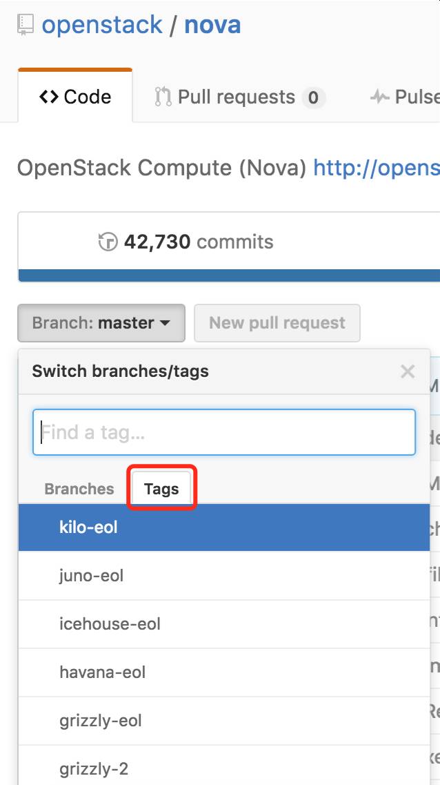The image size is (440, 785).
Task: Select the juno-eol tag
Action: (224, 575)
